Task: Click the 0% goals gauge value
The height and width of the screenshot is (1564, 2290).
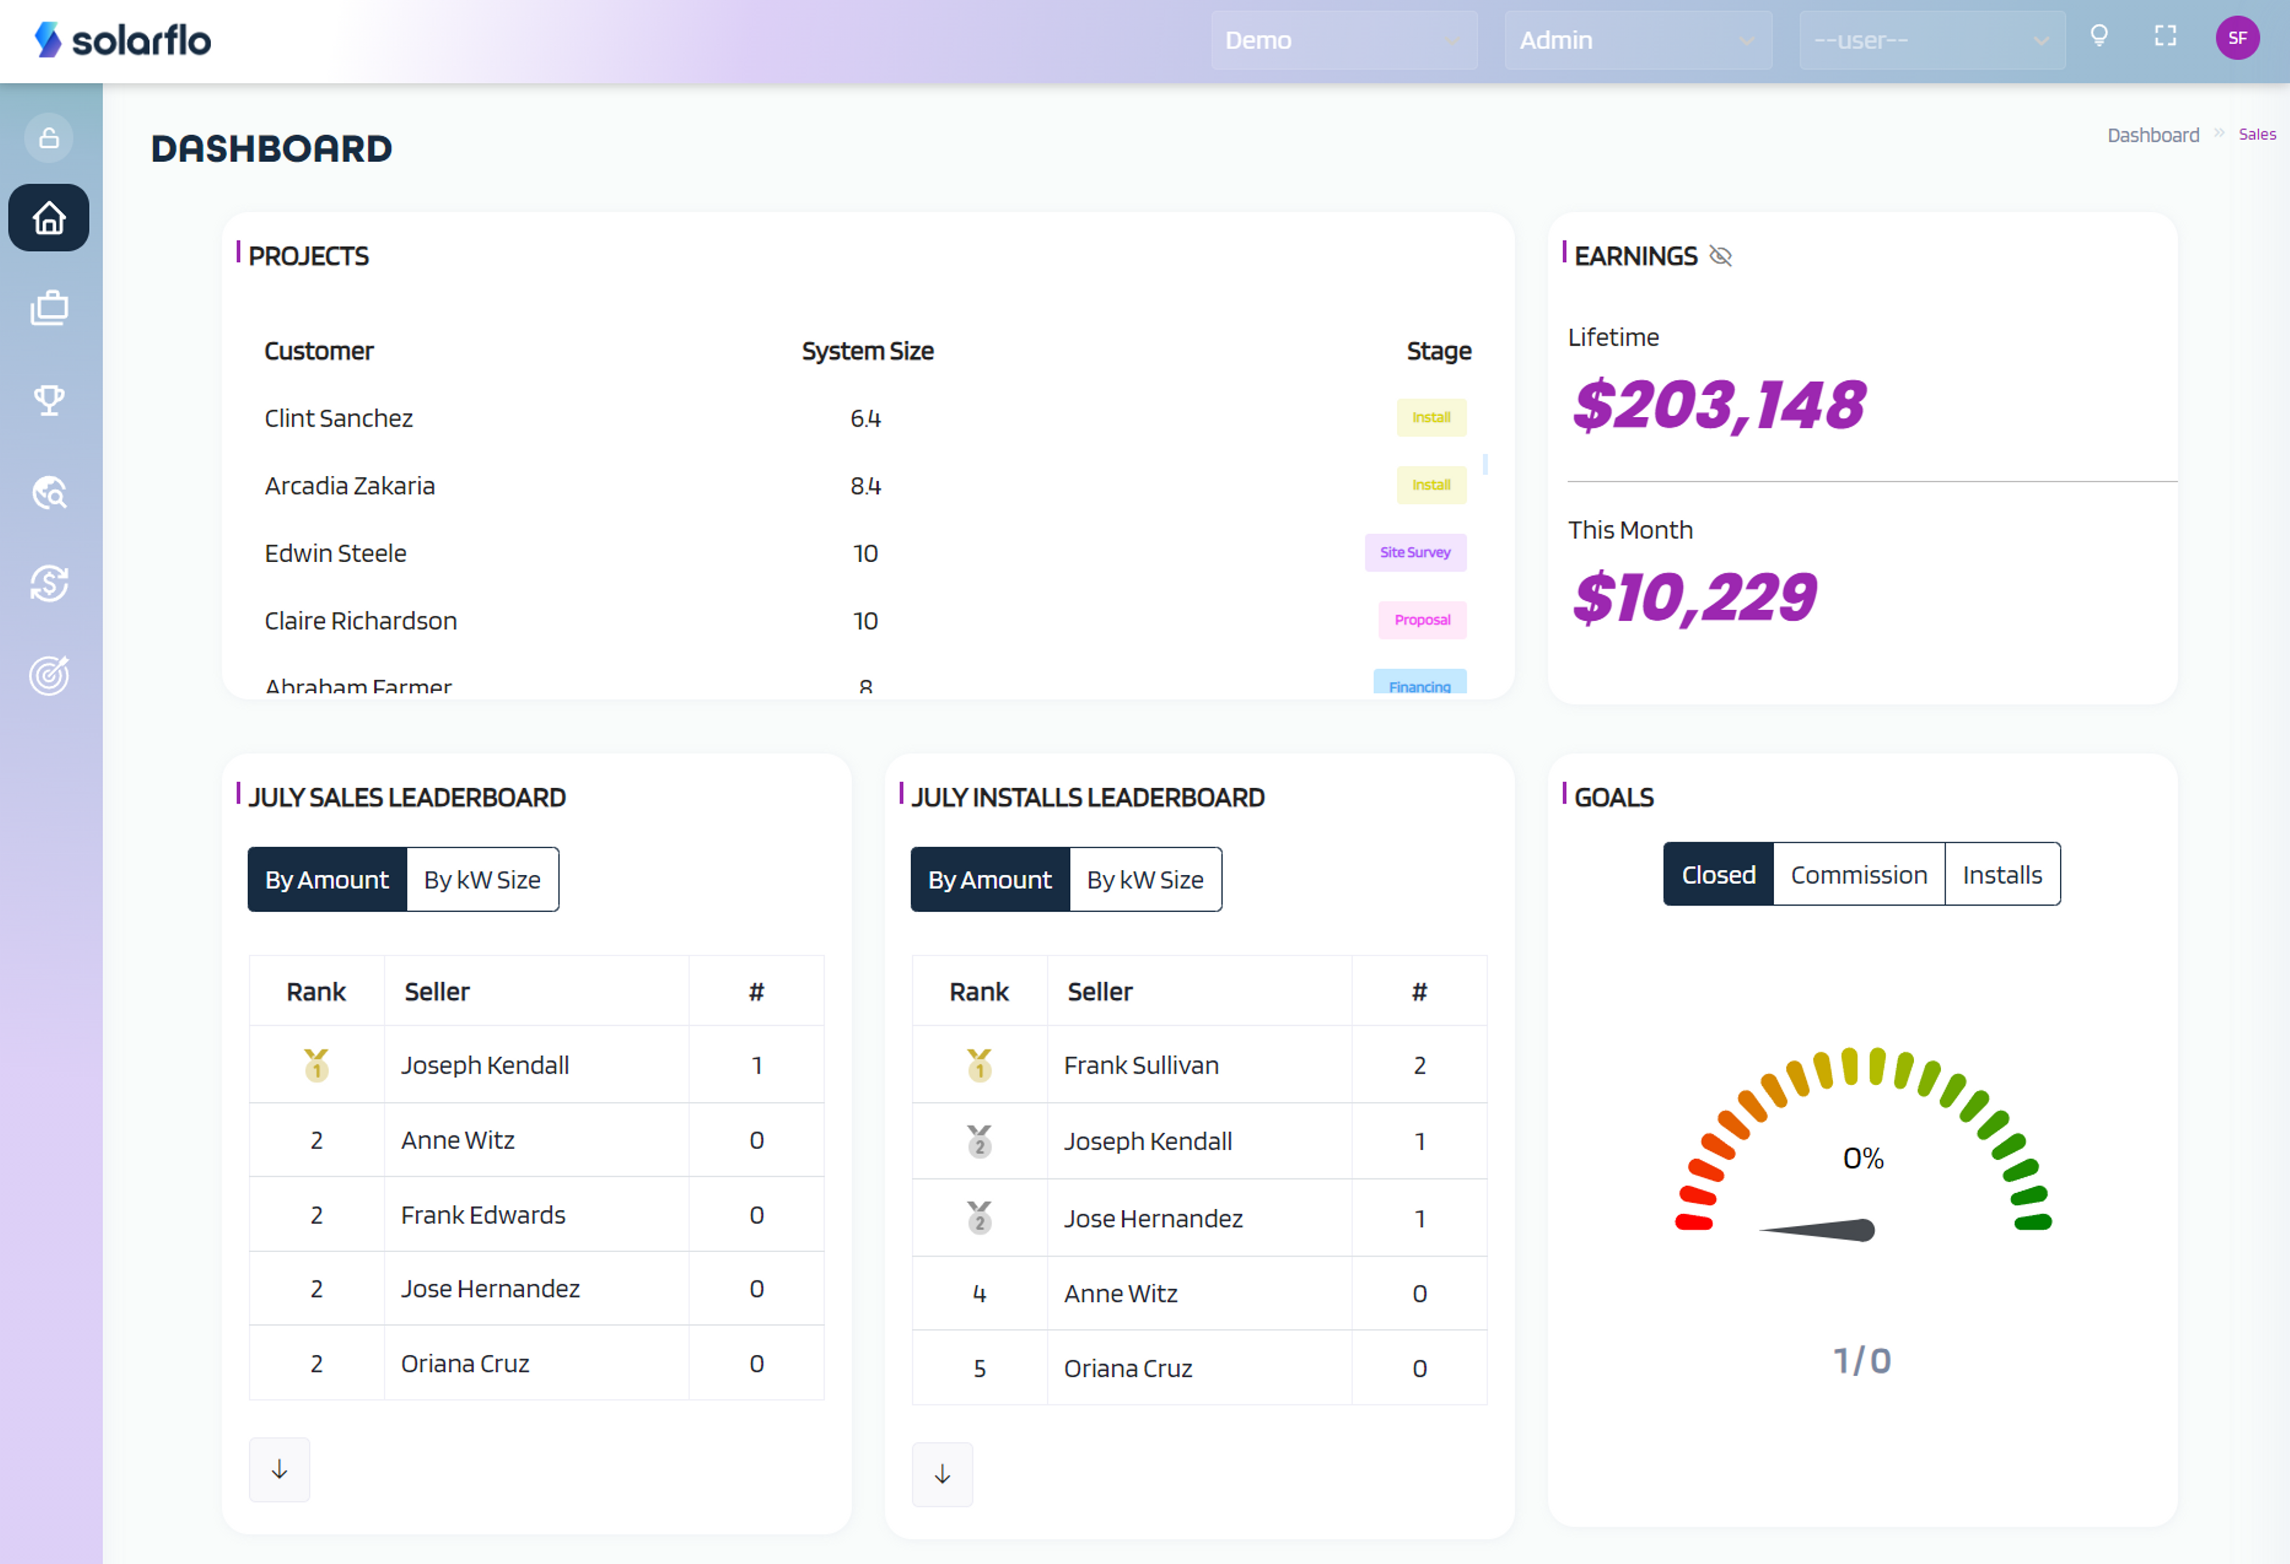Action: click(1864, 1158)
